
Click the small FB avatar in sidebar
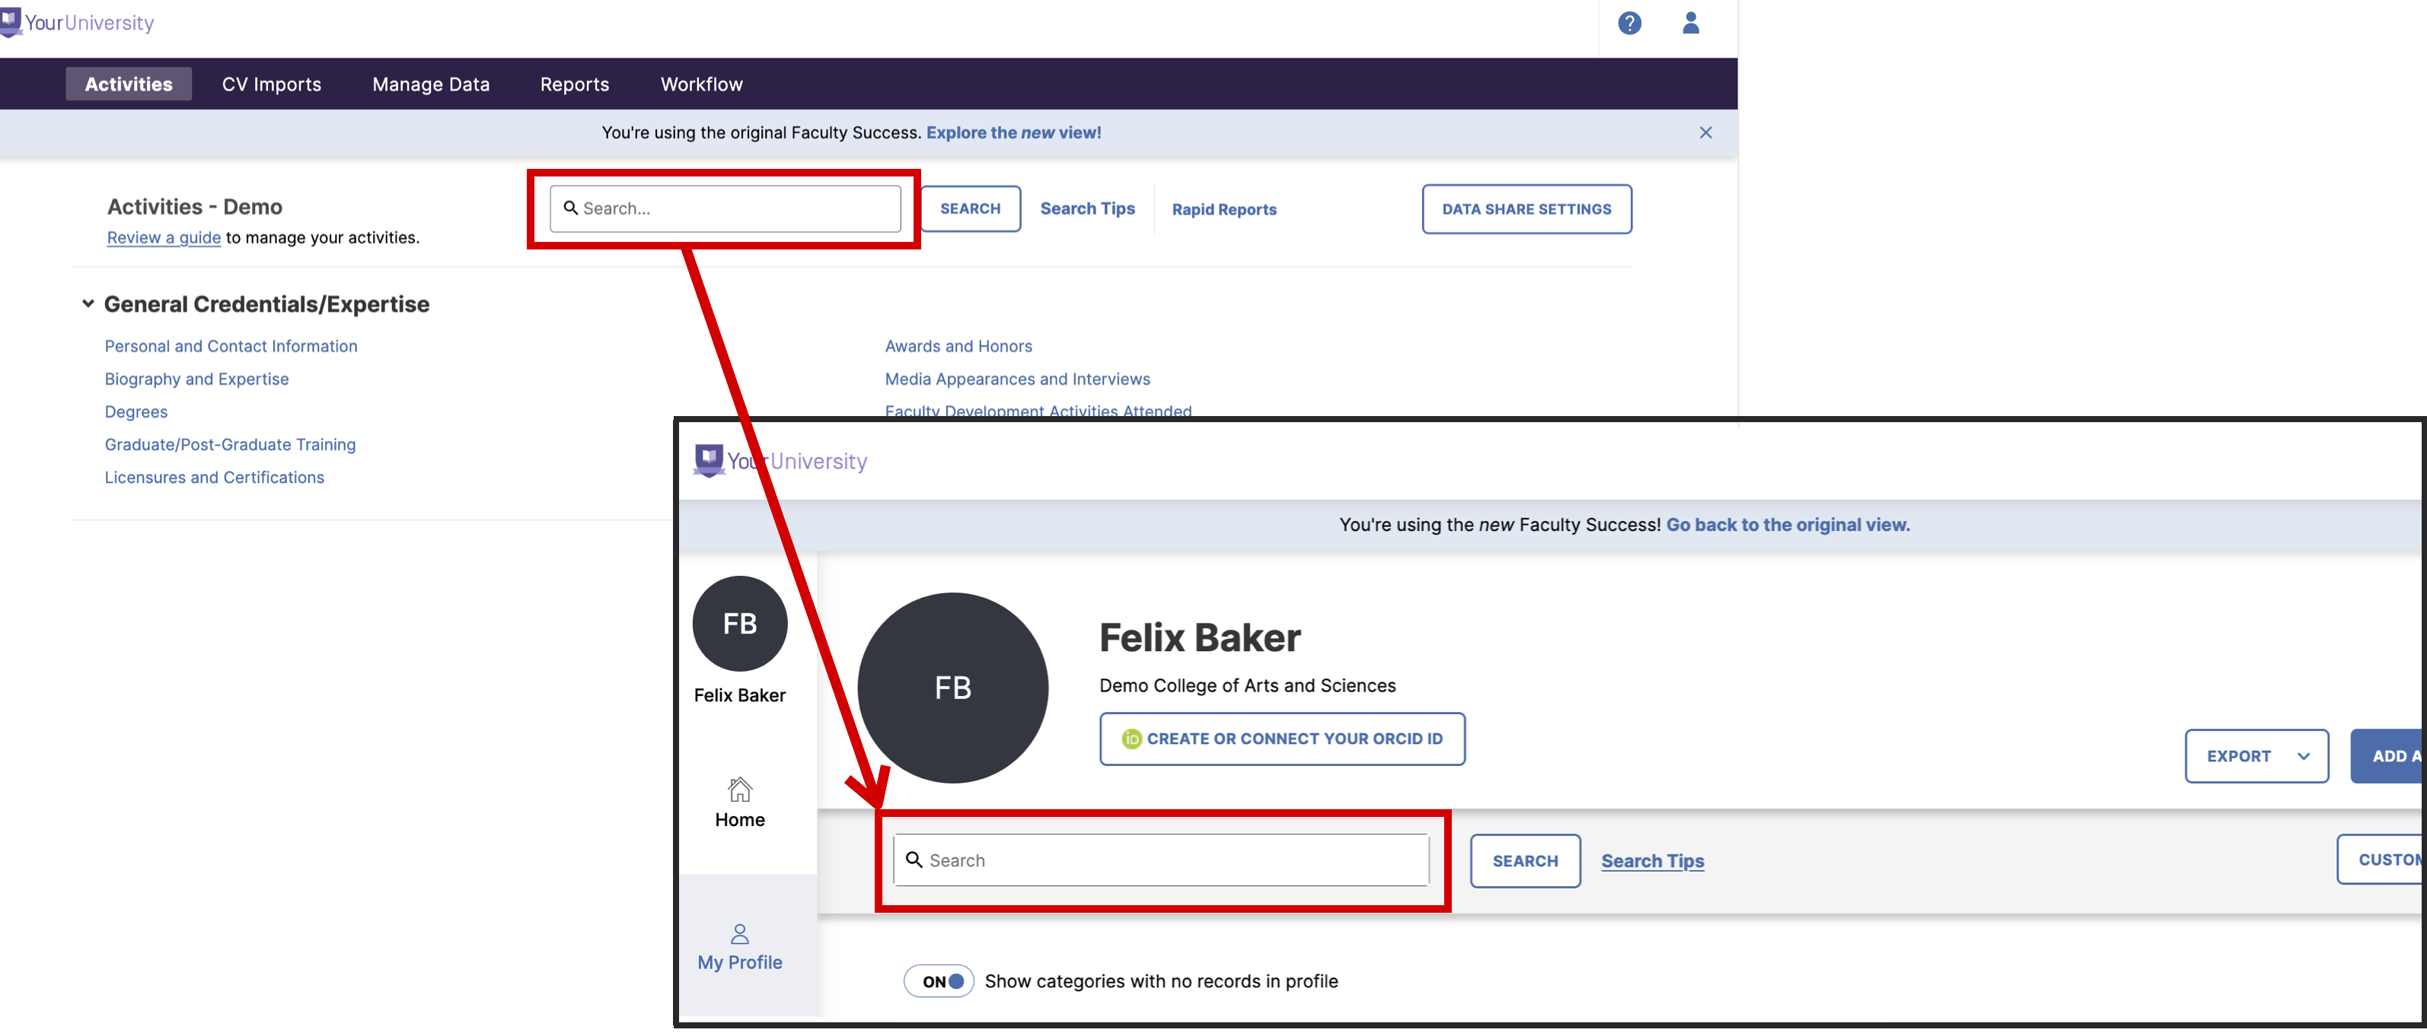[739, 623]
